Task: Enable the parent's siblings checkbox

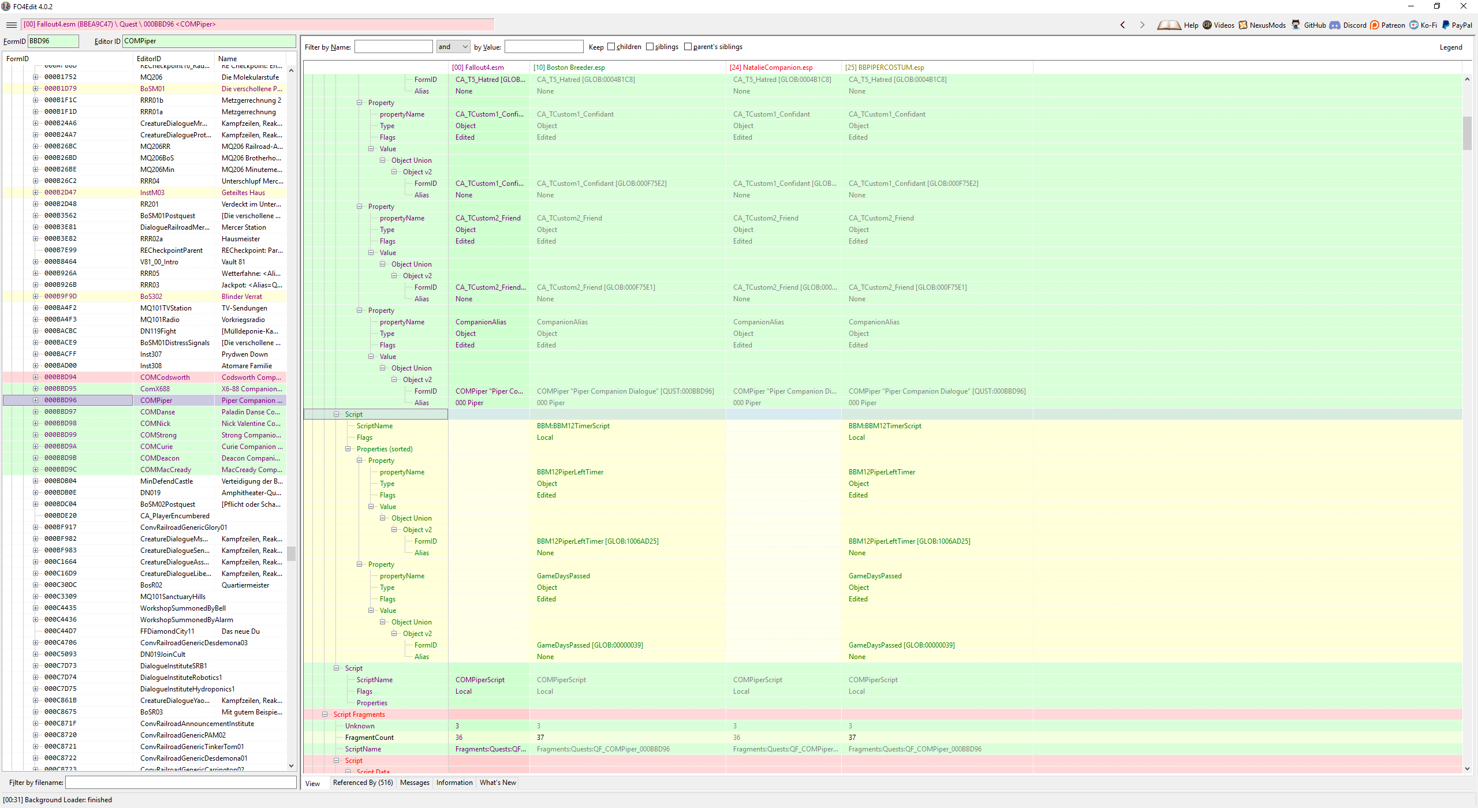Action: click(x=688, y=47)
